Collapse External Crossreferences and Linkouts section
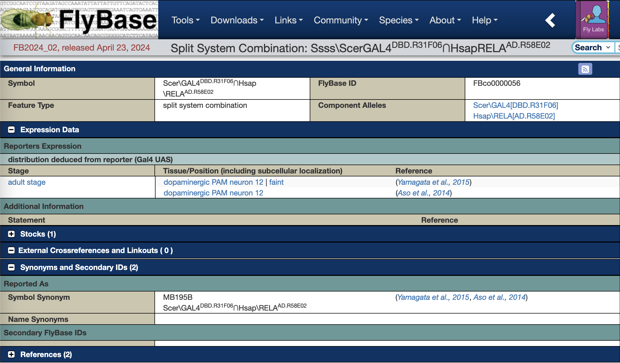Viewport: 620px width, 363px height. tap(11, 250)
